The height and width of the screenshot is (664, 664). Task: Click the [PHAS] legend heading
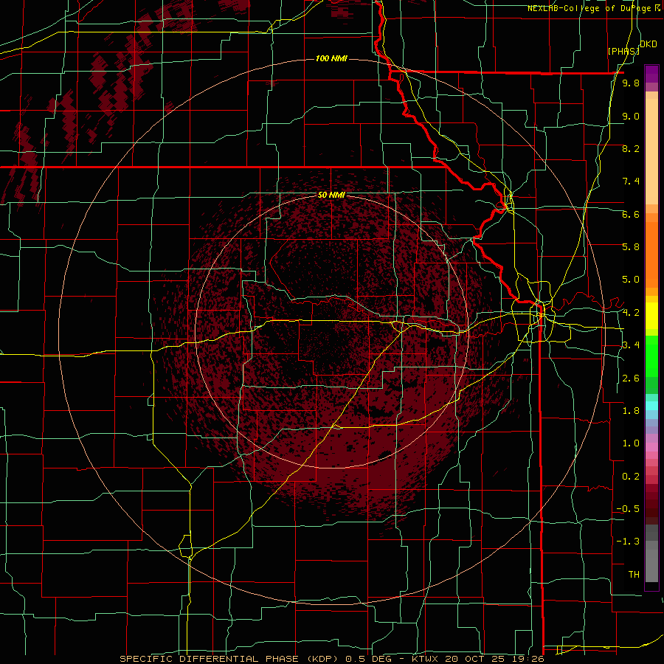(623, 51)
